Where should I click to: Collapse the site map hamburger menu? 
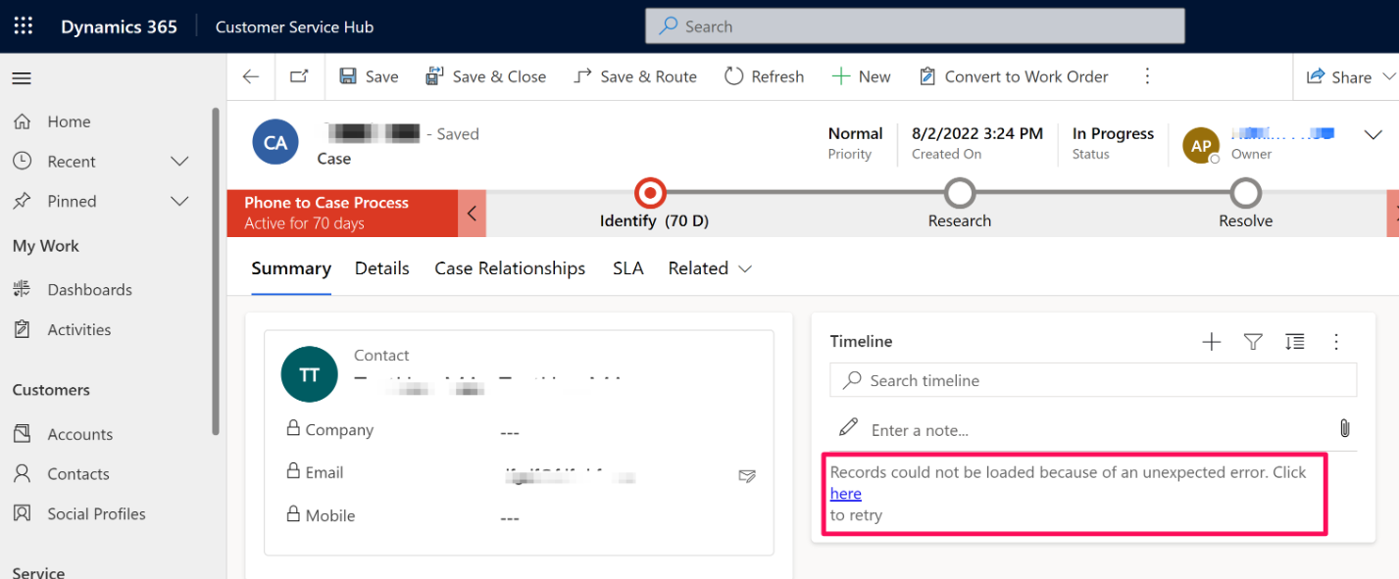(22, 78)
